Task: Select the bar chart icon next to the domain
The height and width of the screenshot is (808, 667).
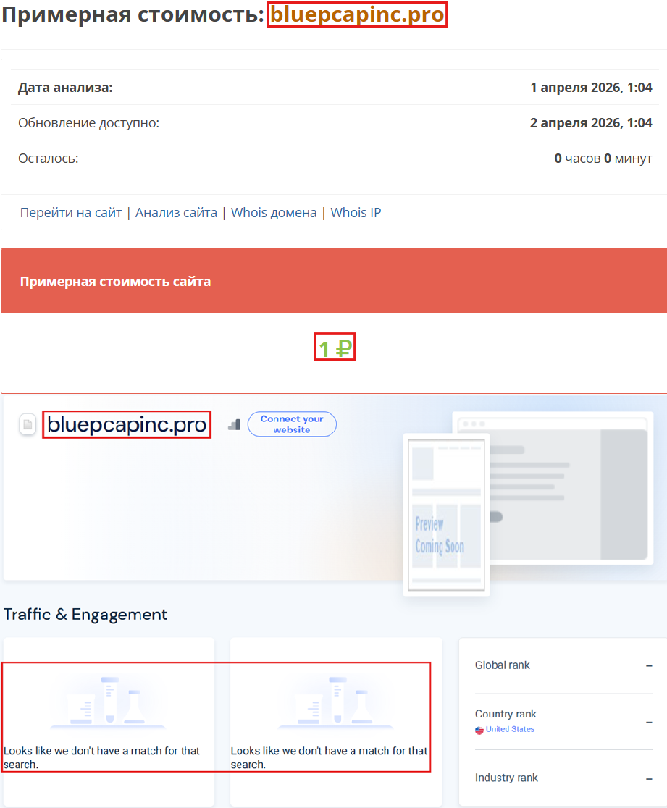Action: [233, 424]
